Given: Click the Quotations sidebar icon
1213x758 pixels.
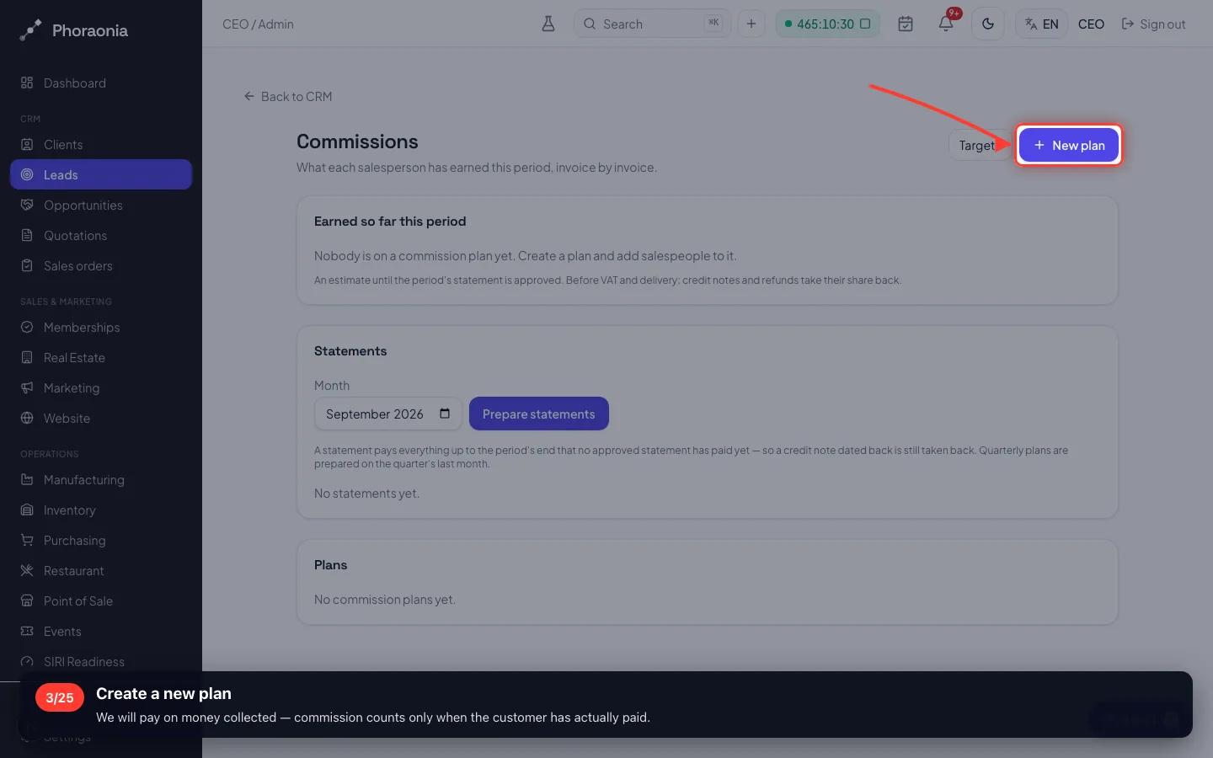Looking at the screenshot, I should point(27,236).
